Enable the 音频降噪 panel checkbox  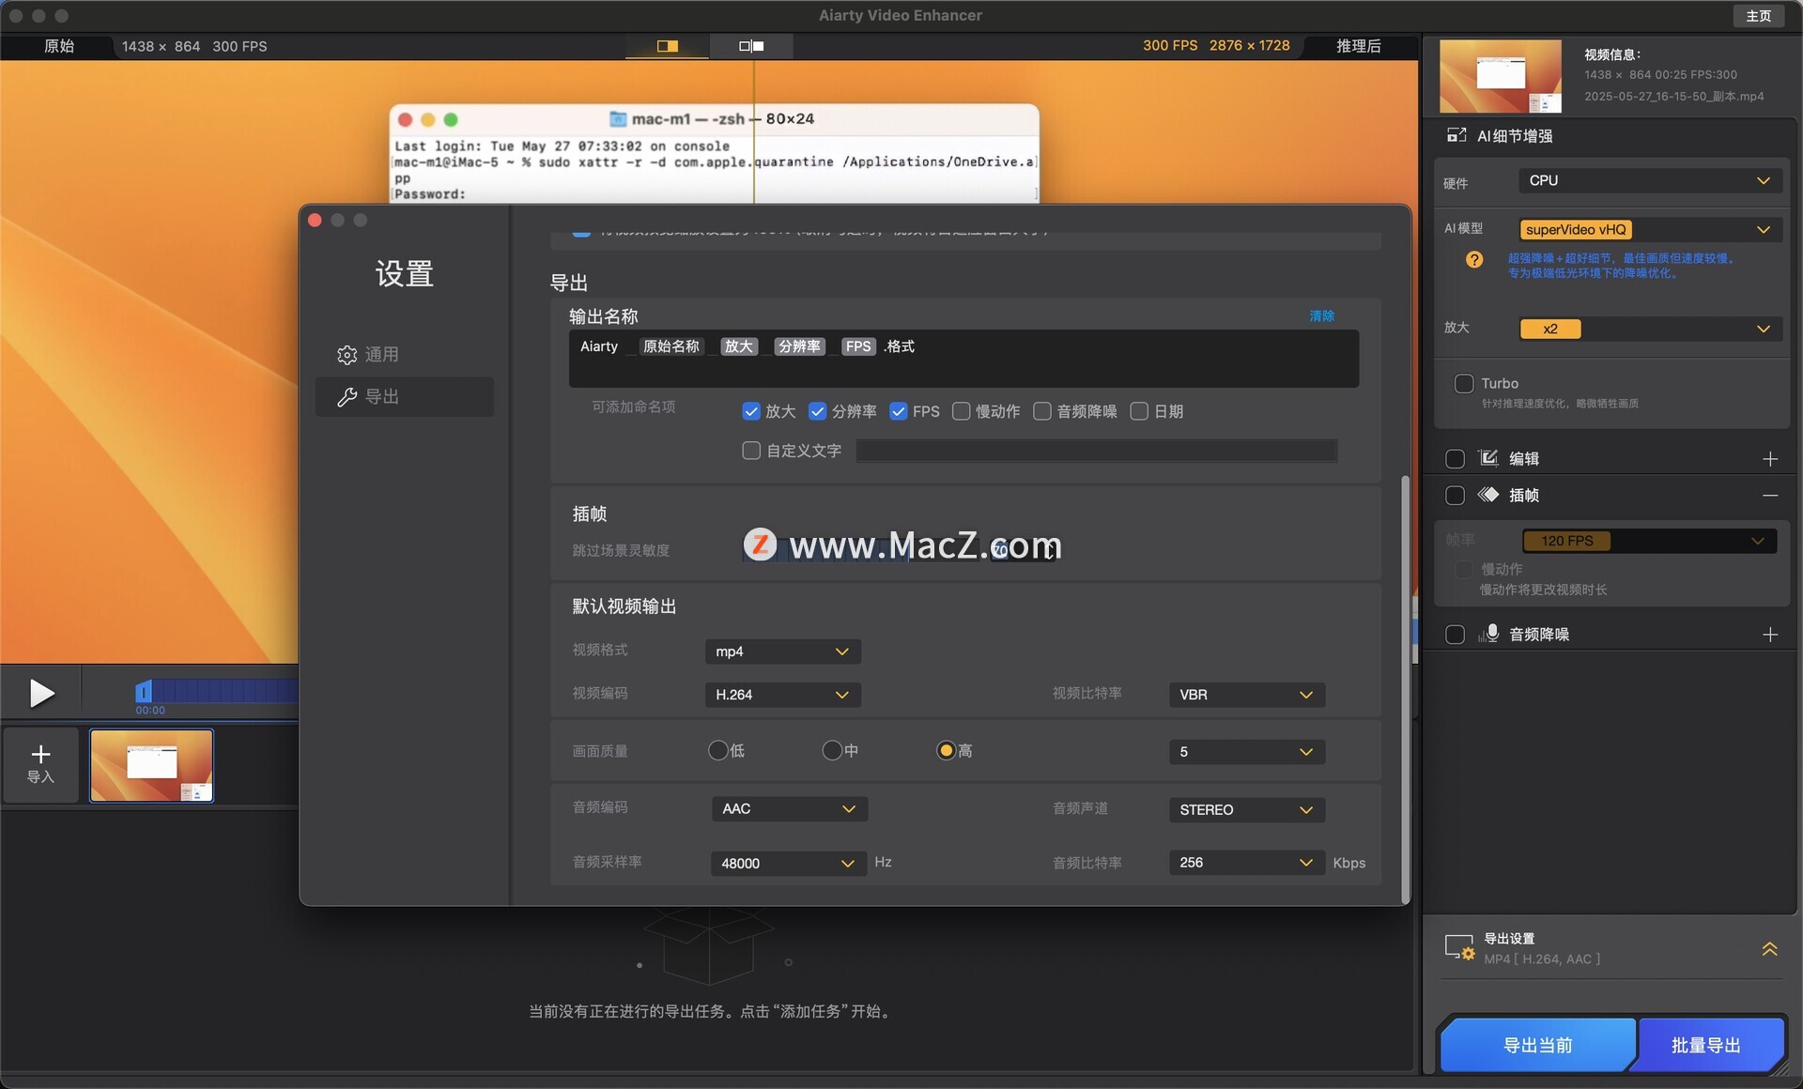[1455, 635]
